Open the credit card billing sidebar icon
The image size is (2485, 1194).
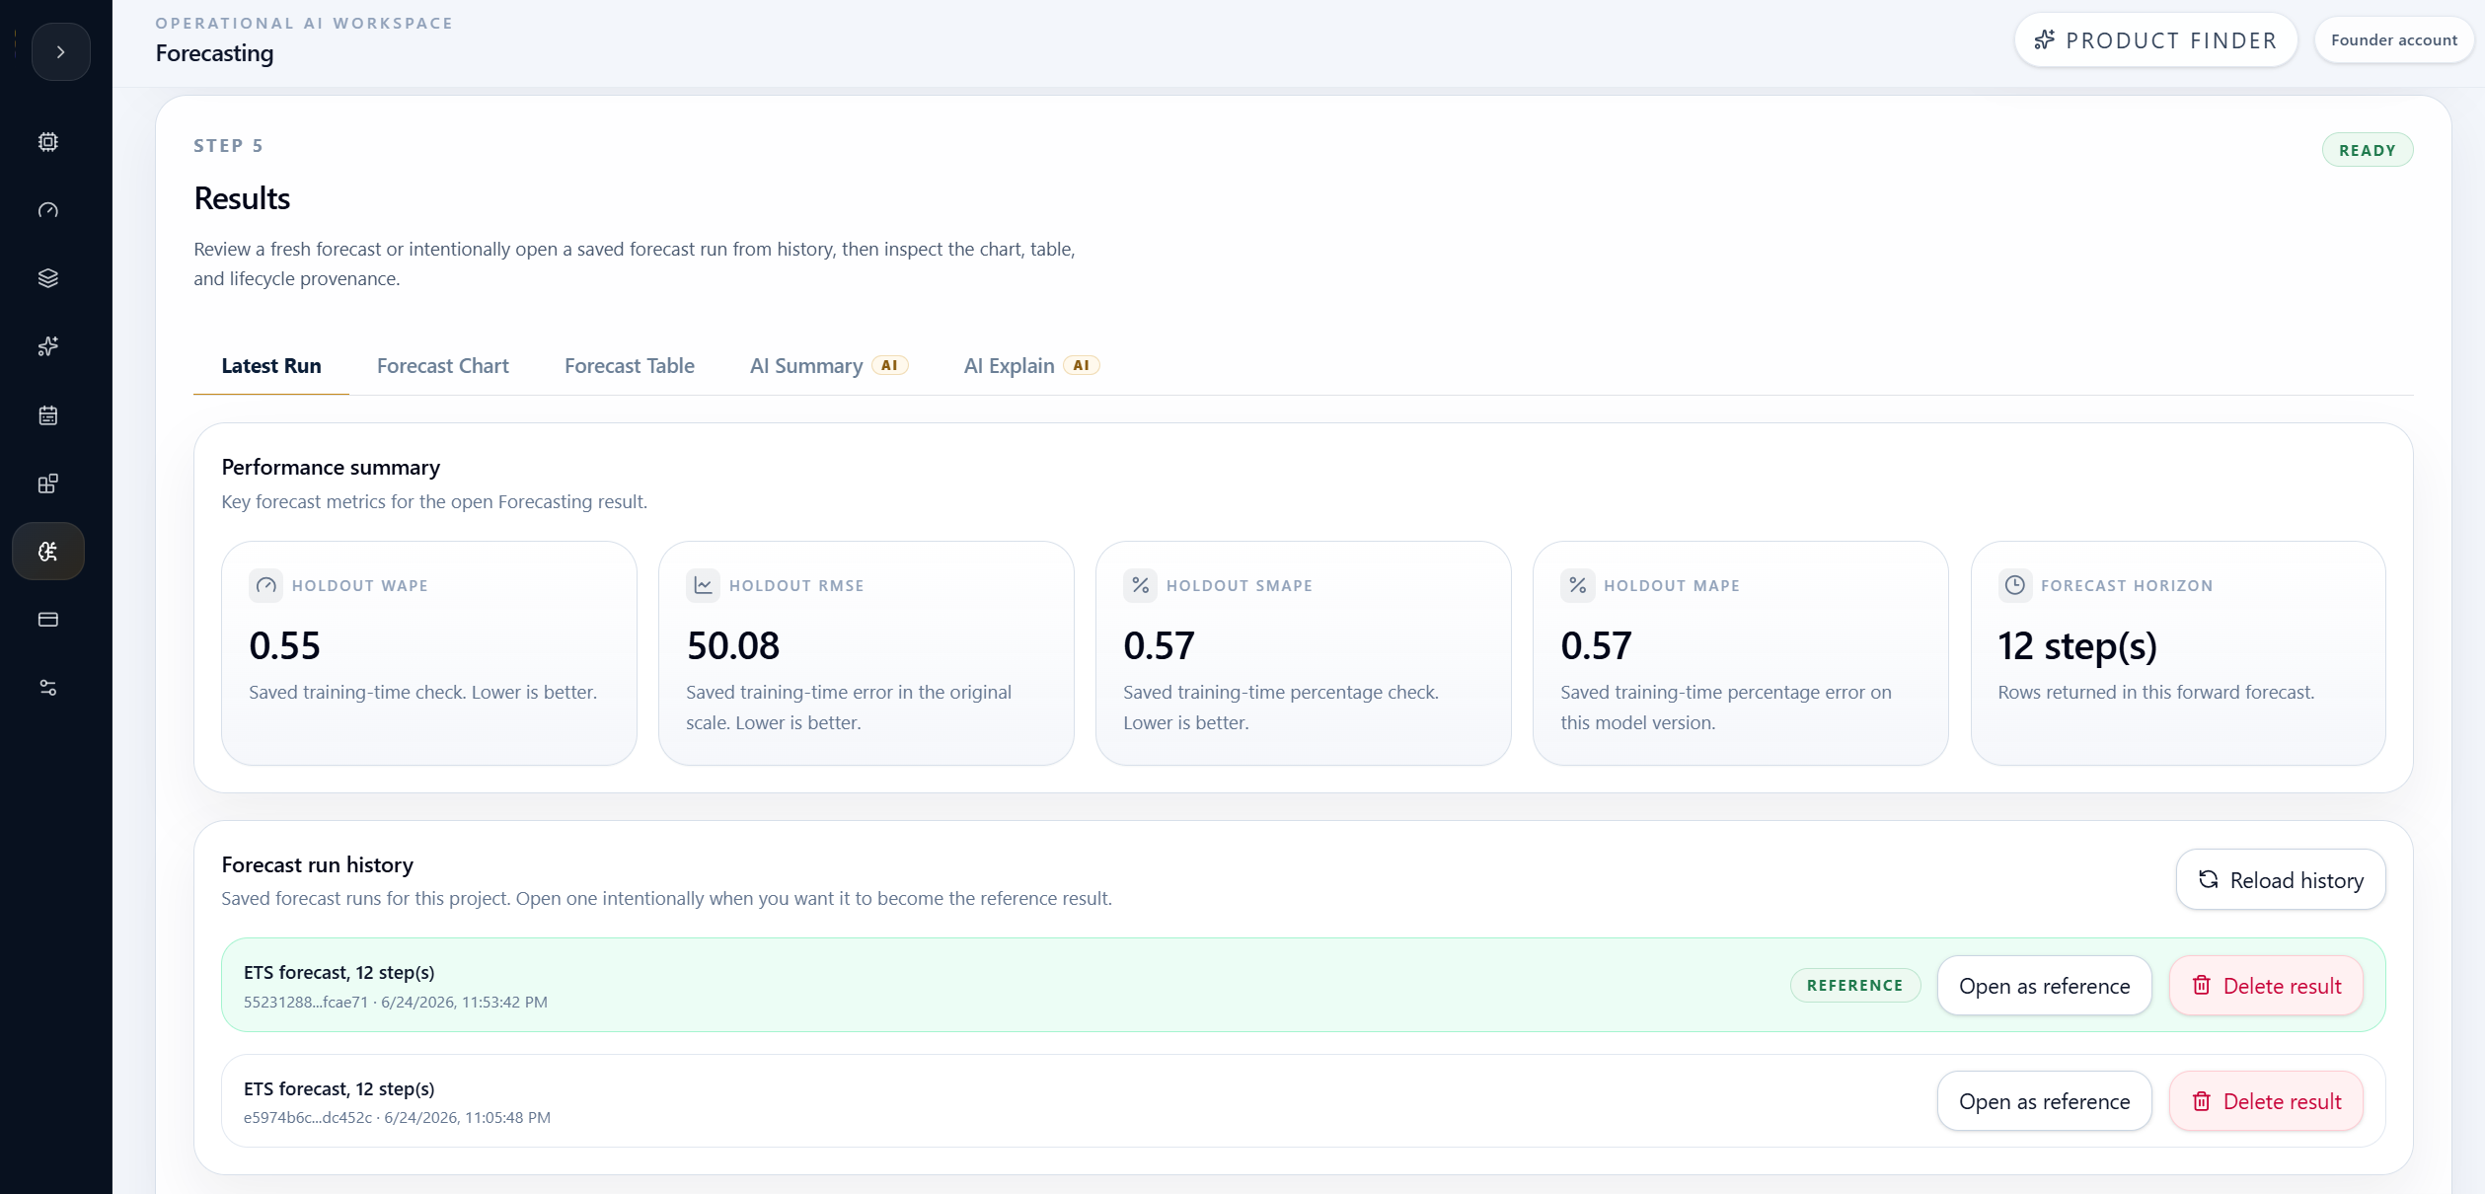48,620
